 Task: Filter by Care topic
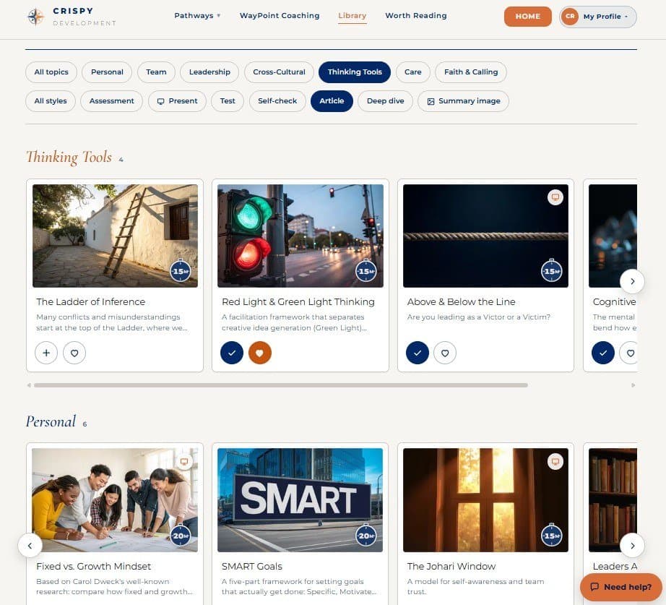pyautogui.click(x=413, y=72)
